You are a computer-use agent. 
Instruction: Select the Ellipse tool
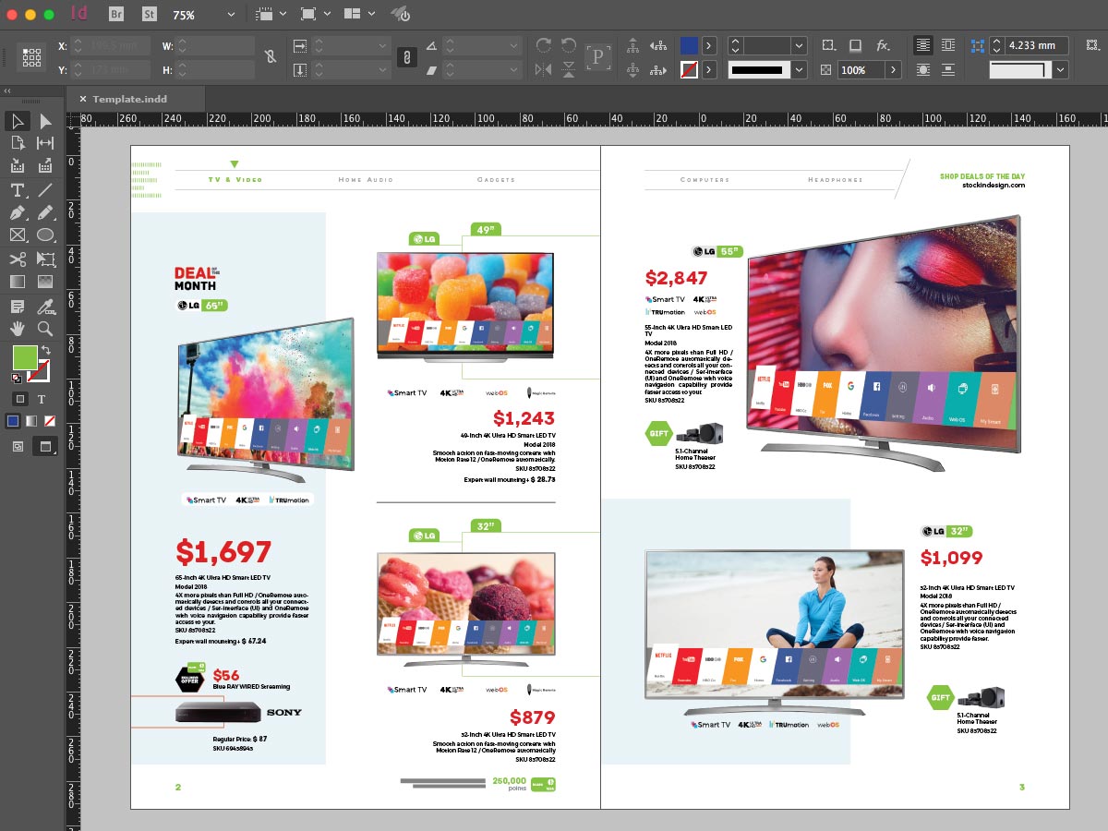[x=45, y=235]
